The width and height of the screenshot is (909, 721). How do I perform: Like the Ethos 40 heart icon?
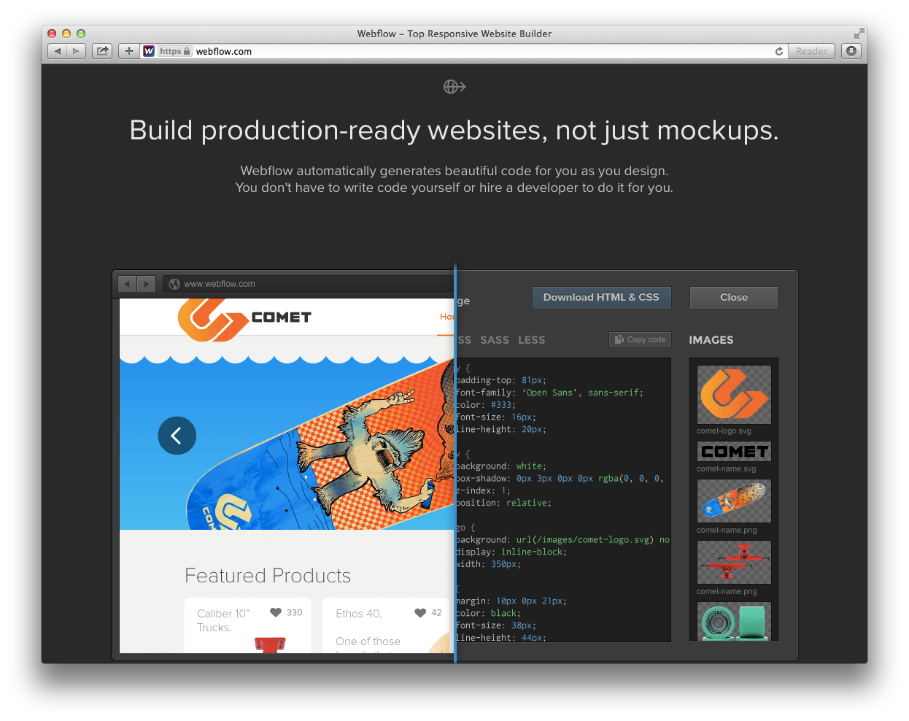click(x=420, y=612)
